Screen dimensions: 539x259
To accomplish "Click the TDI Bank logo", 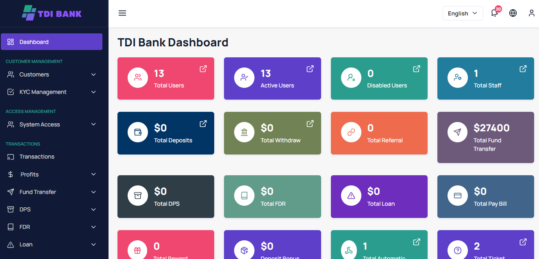I will point(52,13).
